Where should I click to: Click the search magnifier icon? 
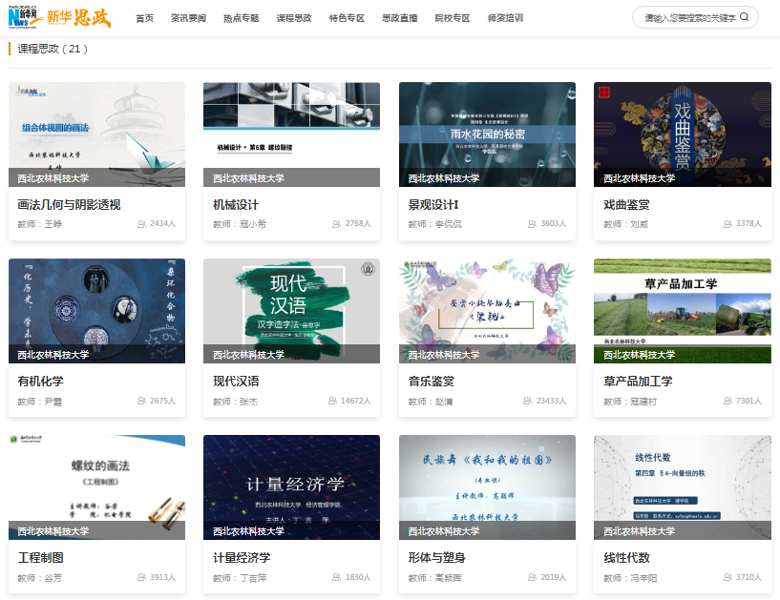tap(744, 17)
